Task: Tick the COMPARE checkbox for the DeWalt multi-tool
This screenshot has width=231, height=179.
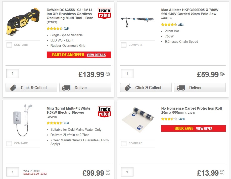Action: click(x=9, y=45)
